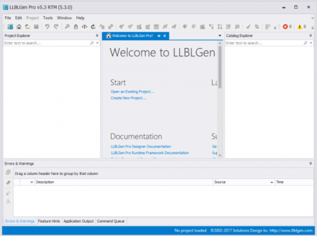Click the Welcome page scroll up arrow
The image size is (317, 236).
pyautogui.click(x=220, y=43)
